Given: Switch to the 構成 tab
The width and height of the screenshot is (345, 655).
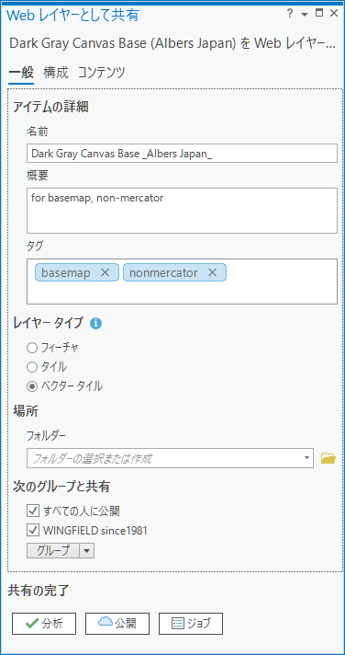Looking at the screenshot, I should [55, 73].
